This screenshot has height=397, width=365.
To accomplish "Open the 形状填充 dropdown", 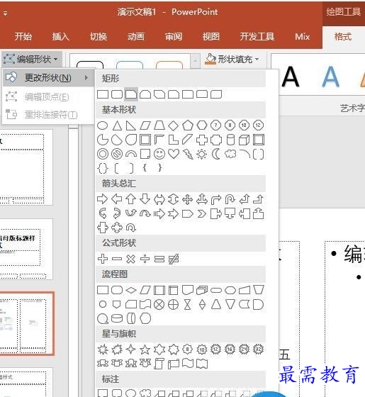I will pos(232,60).
